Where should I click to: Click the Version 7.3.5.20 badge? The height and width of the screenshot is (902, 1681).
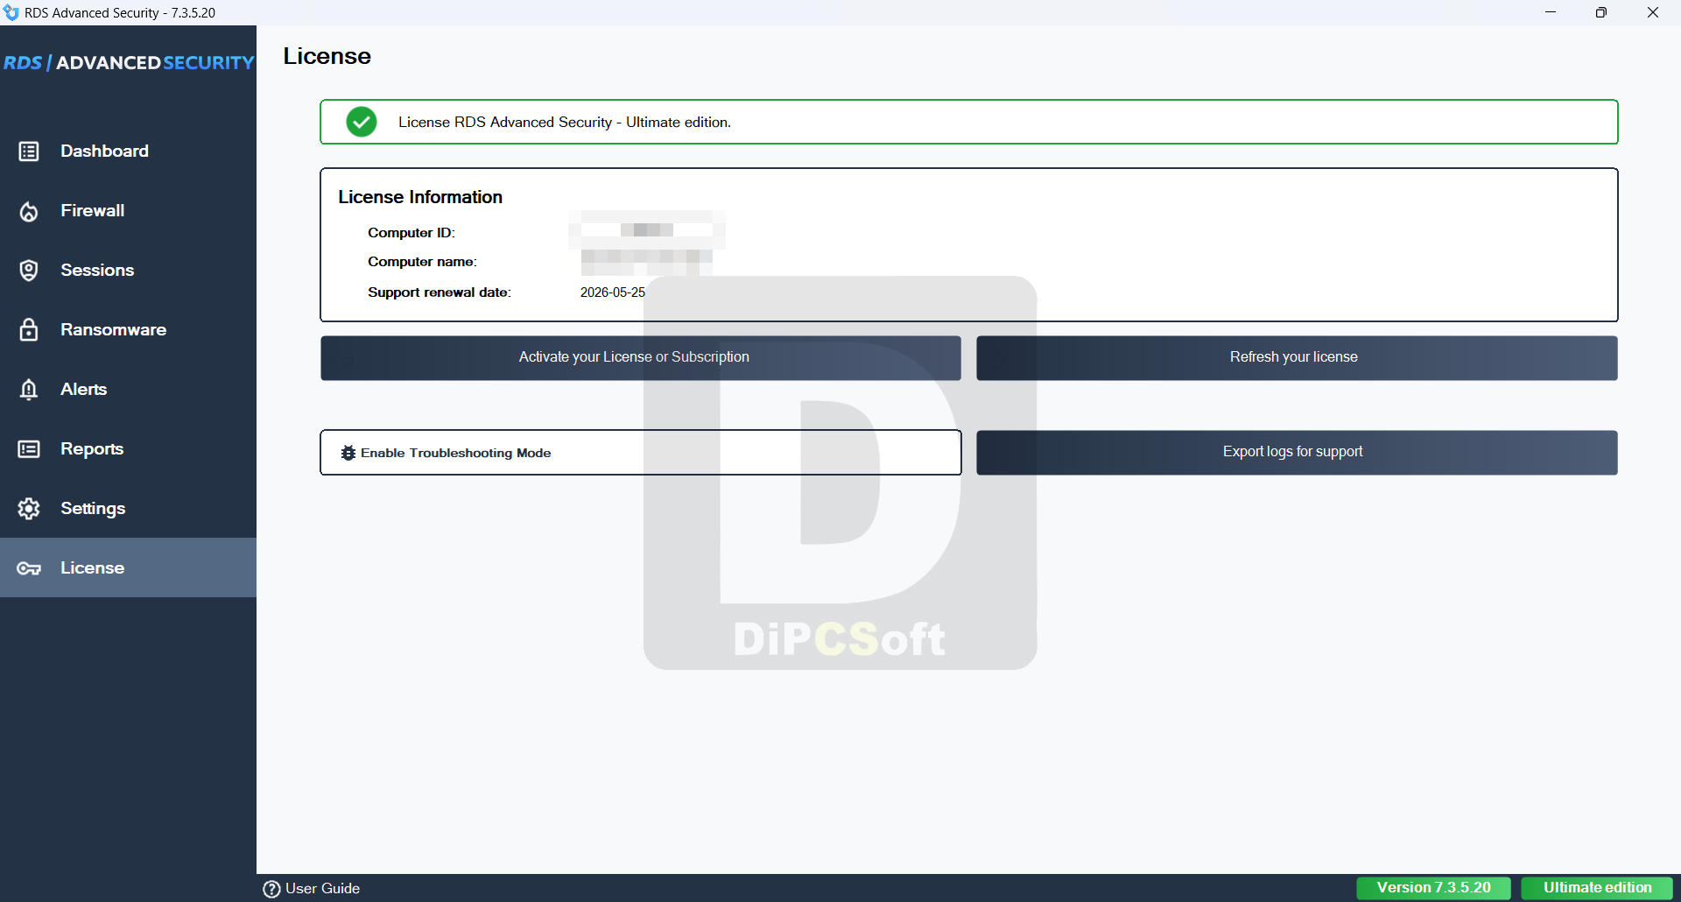[x=1433, y=888]
